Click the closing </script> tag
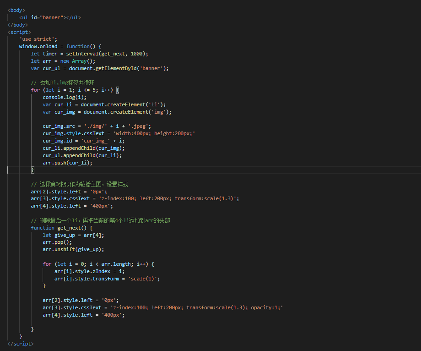The height and width of the screenshot is (351, 421). point(20,344)
